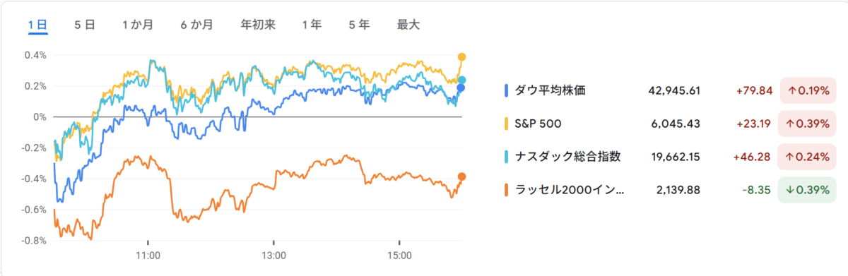Select the 1日 time range tab
848x276 pixels.
coord(37,25)
